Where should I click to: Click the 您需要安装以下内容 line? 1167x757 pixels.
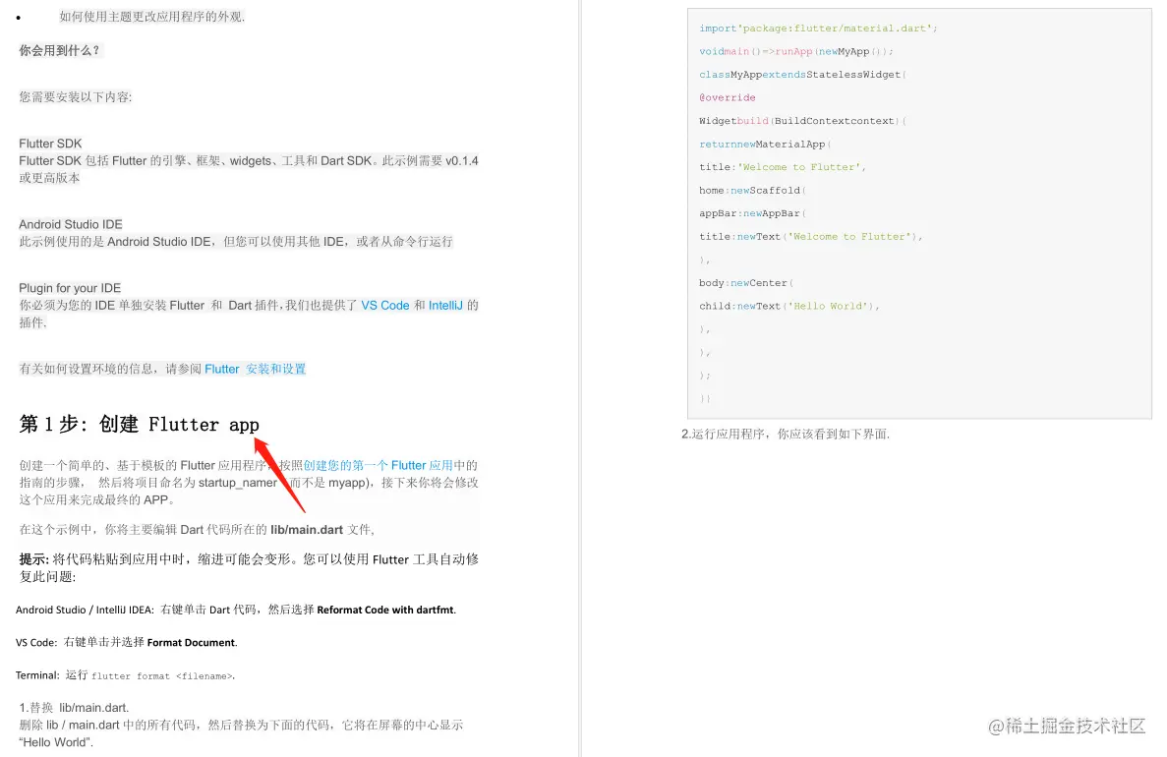click(75, 96)
